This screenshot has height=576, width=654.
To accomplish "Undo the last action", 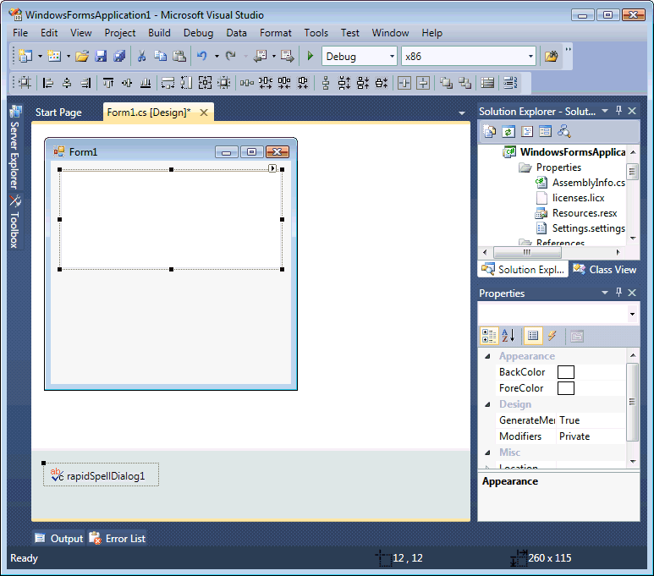I will point(202,56).
